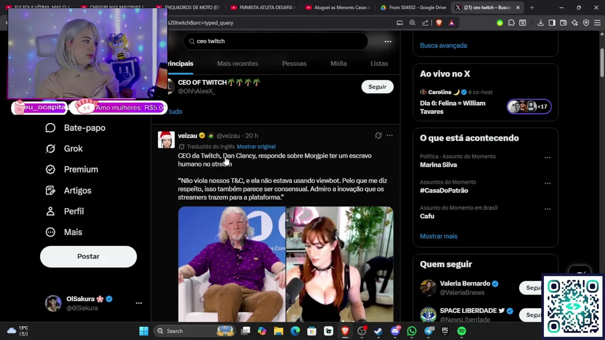The image size is (605, 340).
Task: Join the live space Dia 6: Felina
Action: [x=452, y=107]
